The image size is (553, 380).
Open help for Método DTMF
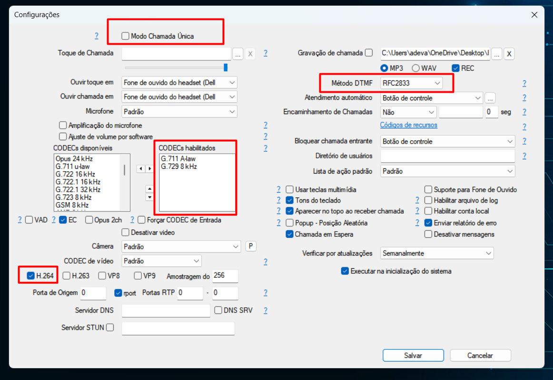[524, 83]
